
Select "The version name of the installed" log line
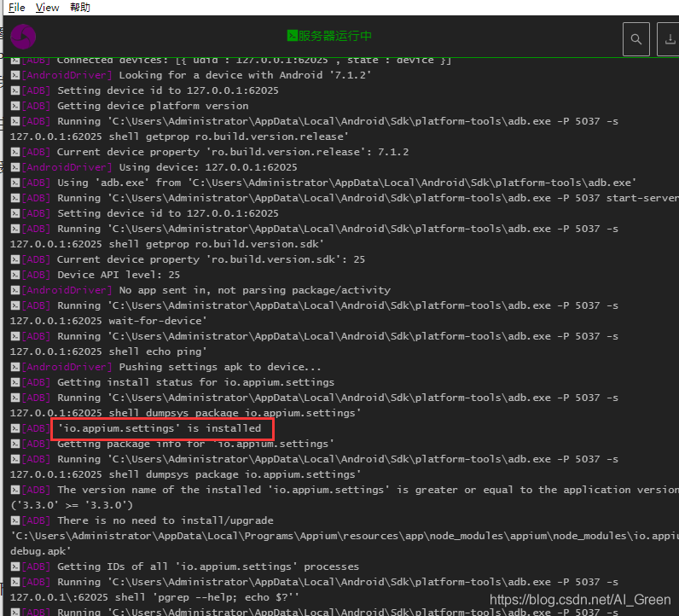point(369,490)
